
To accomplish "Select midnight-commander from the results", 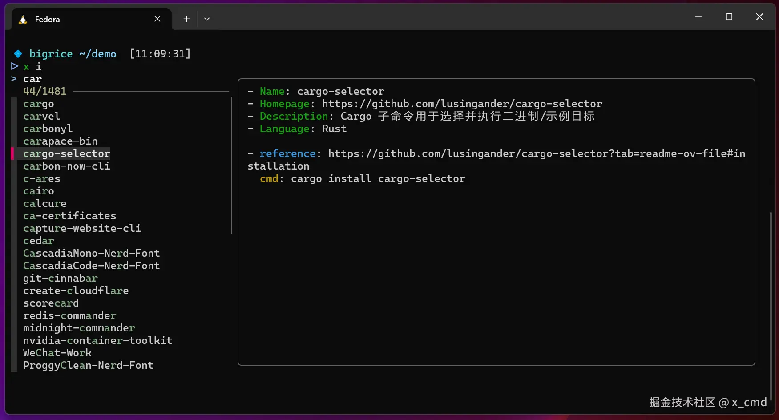I will pos(79,328).
